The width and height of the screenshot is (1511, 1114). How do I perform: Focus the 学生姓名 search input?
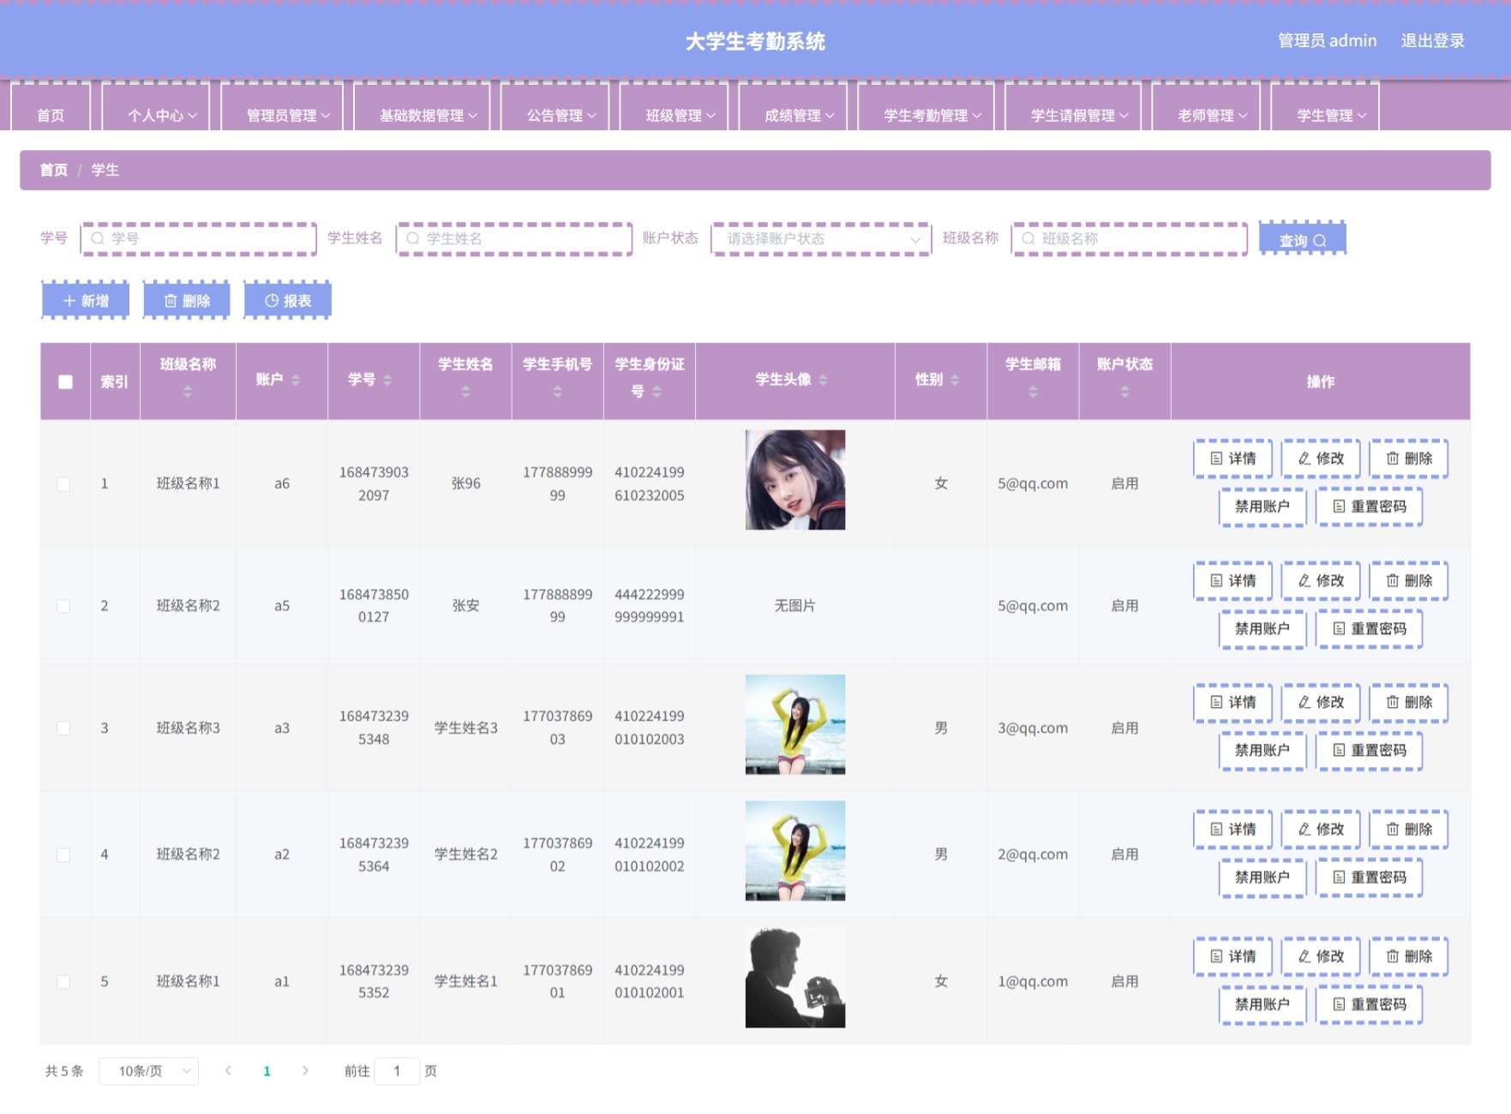514,238
